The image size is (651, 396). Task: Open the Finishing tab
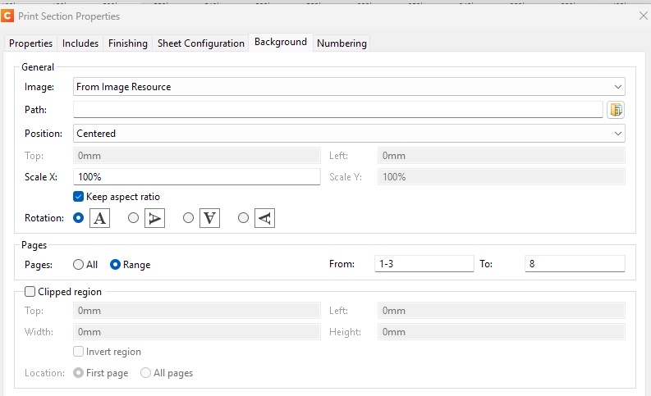click(x=128, y=43)
